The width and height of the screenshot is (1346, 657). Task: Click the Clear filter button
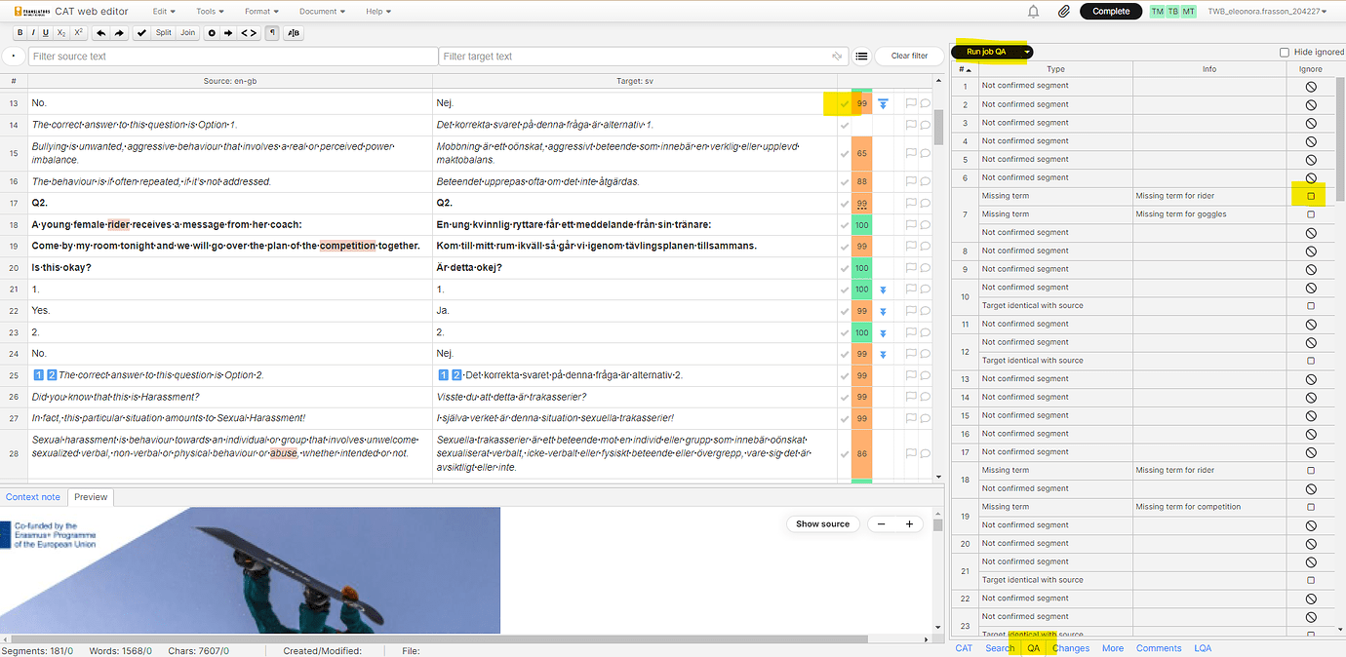pyautogui.click(x=909, y=57)
